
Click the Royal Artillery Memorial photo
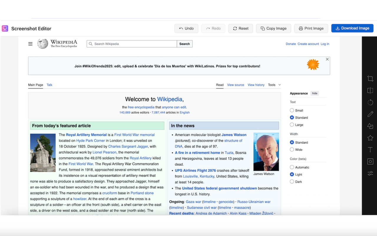click(43, 153)
